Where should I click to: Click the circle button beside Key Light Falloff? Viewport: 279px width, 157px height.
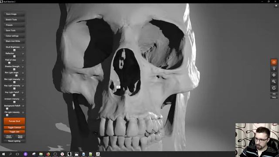23,93
